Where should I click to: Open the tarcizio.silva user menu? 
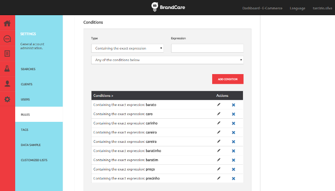click(x=322, y=8)
